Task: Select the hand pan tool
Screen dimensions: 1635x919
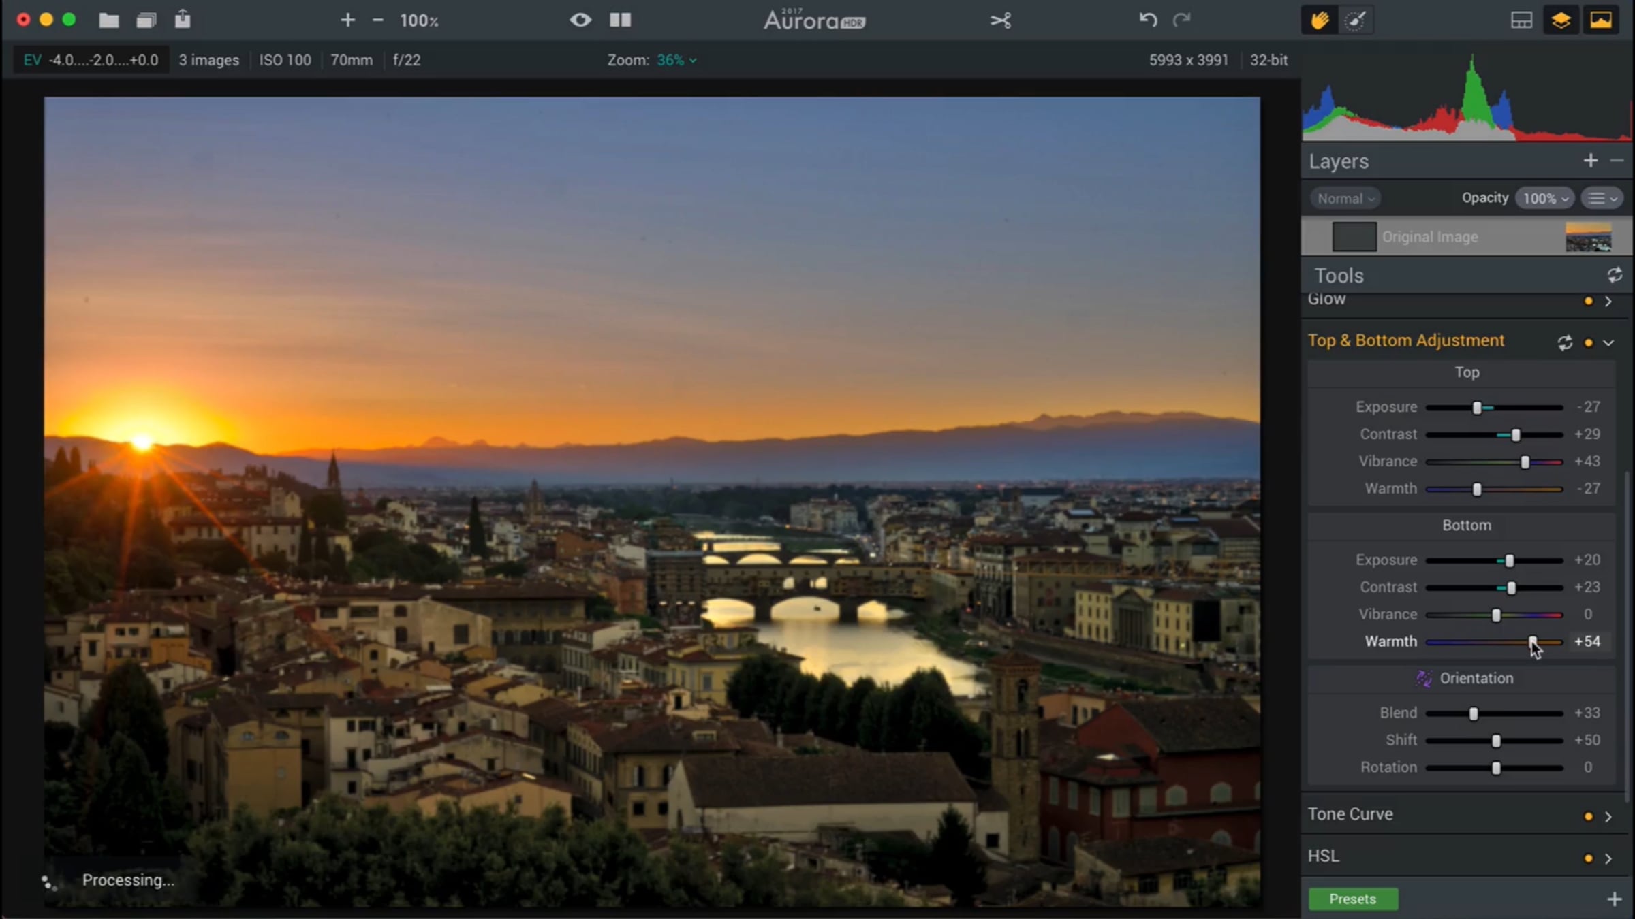Action: [x=1320, y=20]
